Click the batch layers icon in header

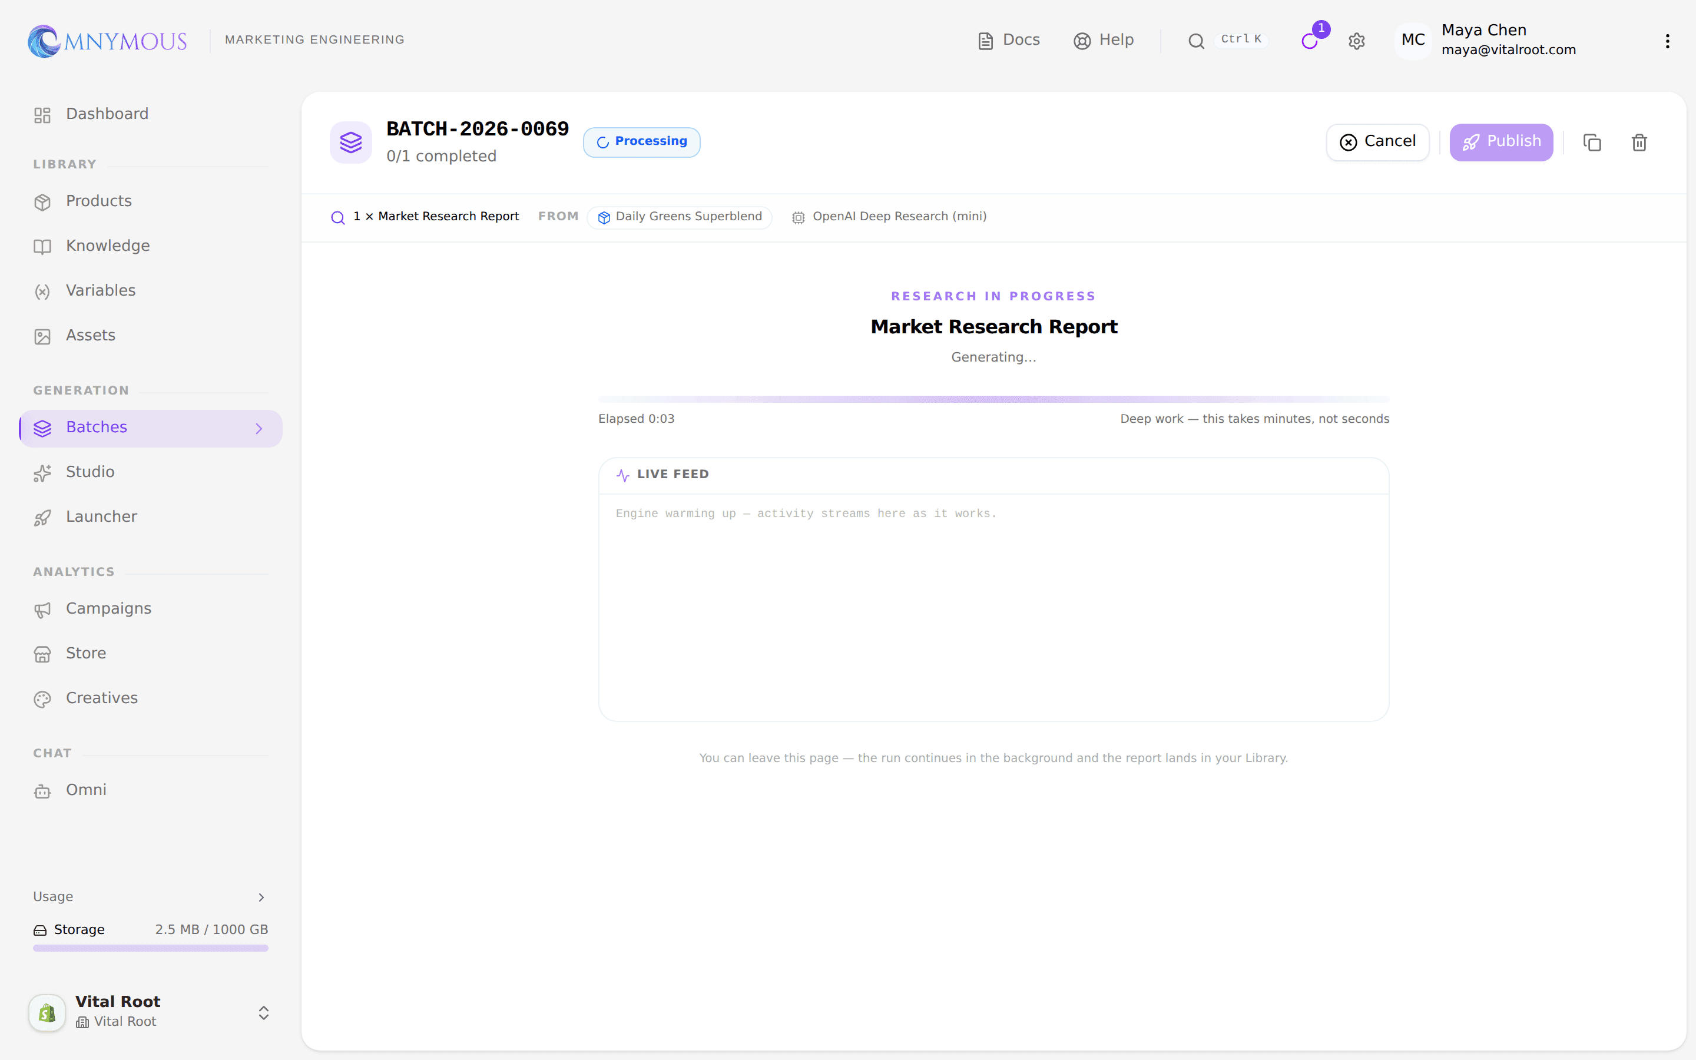click(x=351, y=143)
